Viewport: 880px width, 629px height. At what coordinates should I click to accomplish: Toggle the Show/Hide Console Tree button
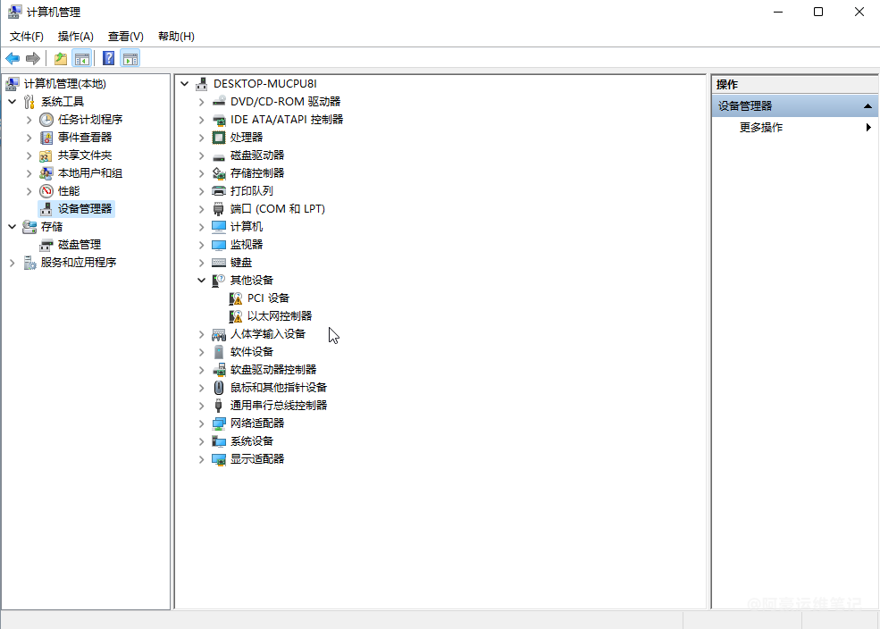(81, 59)
